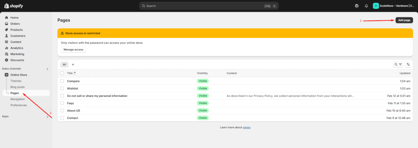Check the About US page checkbox
The image size is (418, 148).
62,111
